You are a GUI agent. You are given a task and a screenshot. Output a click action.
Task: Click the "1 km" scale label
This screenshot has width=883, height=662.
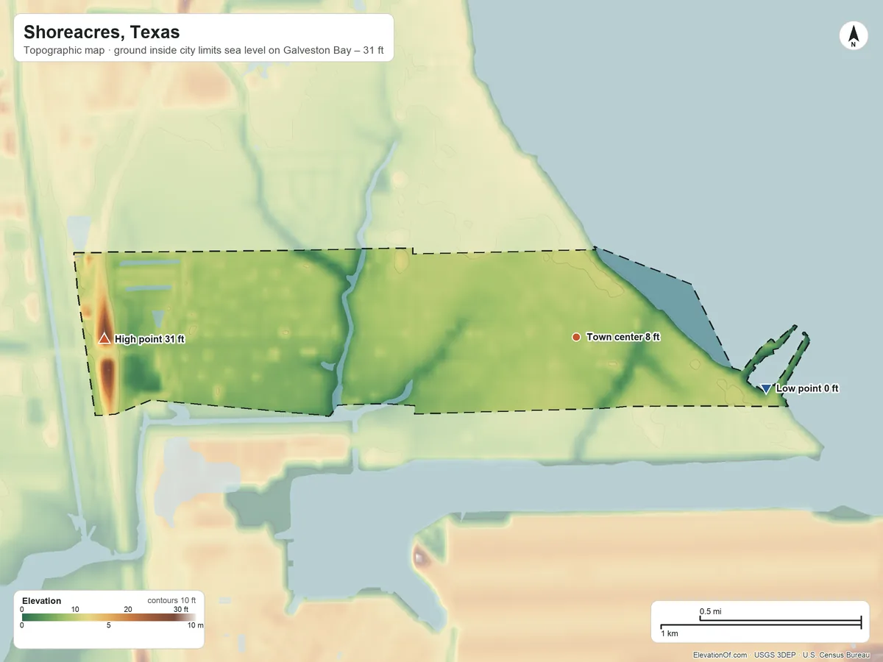click(x=669, y=633)
